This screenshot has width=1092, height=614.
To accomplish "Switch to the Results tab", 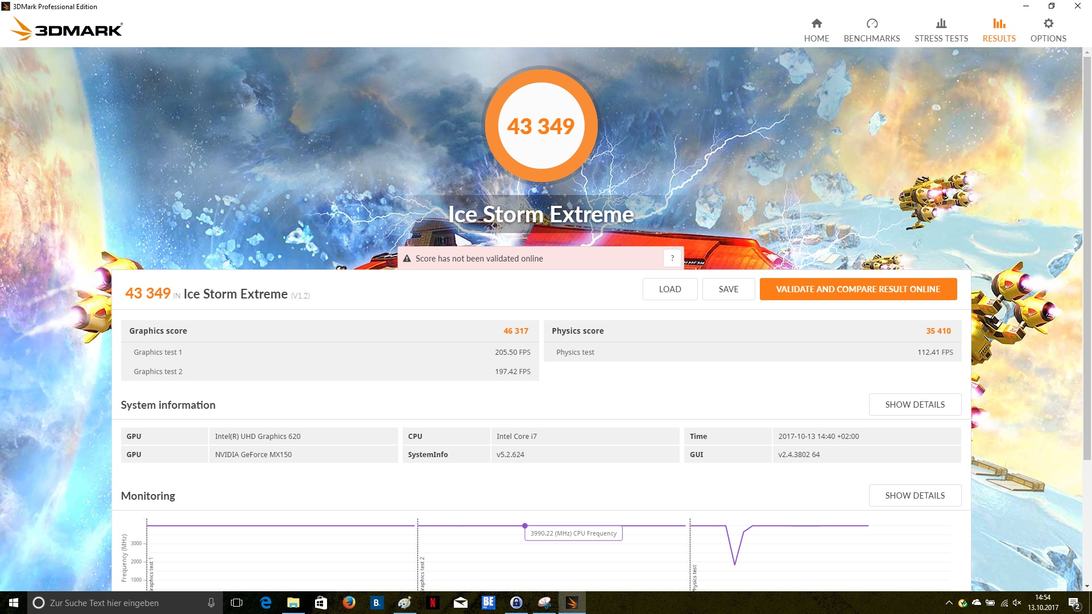I will 999,30.
